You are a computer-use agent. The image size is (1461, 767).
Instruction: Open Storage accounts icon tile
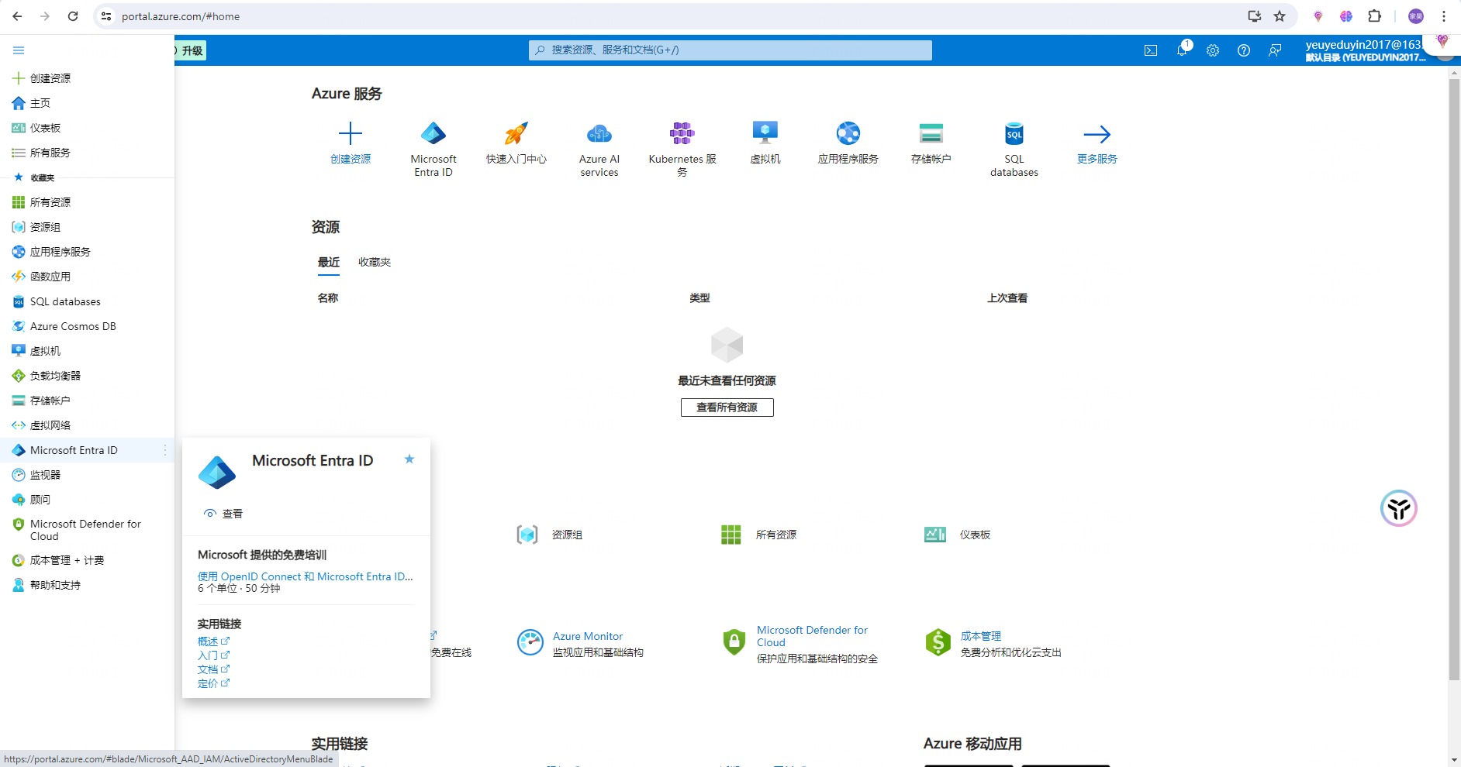[931, 133]
